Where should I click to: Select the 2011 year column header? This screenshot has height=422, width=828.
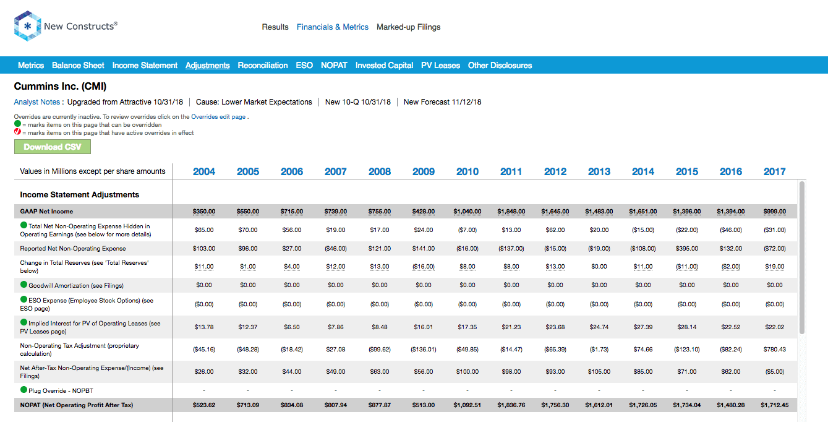(511, 172)
